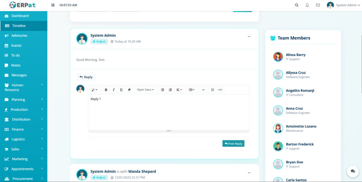
Task: Expand the Sales menu
Action: tap(24, 149)
